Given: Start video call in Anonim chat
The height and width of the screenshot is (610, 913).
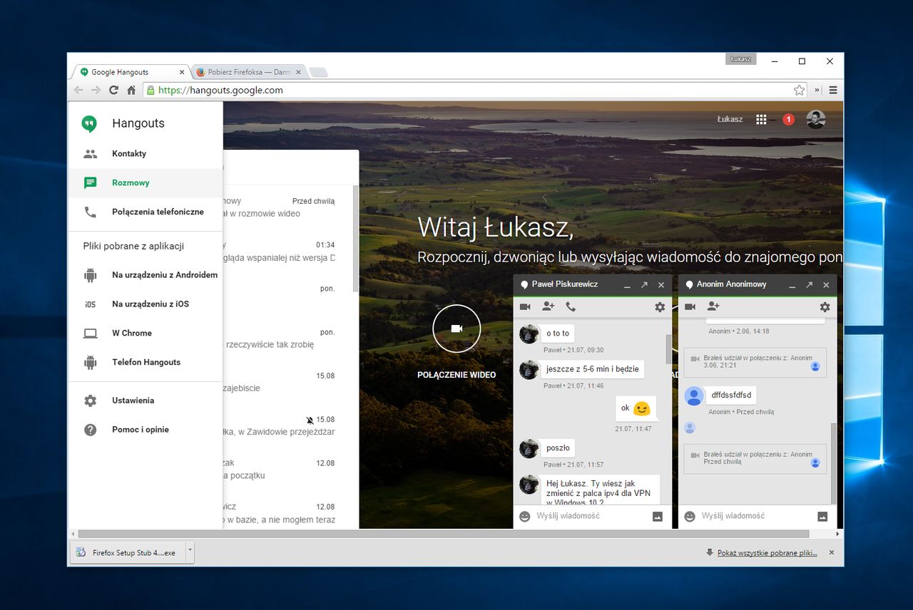Looking at the screenshot, I should tap(690, 306).
